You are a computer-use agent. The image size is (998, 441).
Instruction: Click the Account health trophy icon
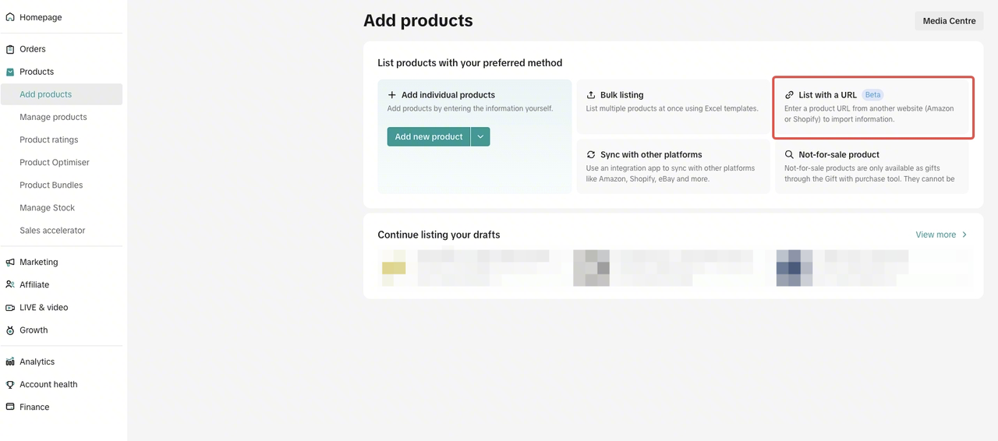(x=10, y=384)
